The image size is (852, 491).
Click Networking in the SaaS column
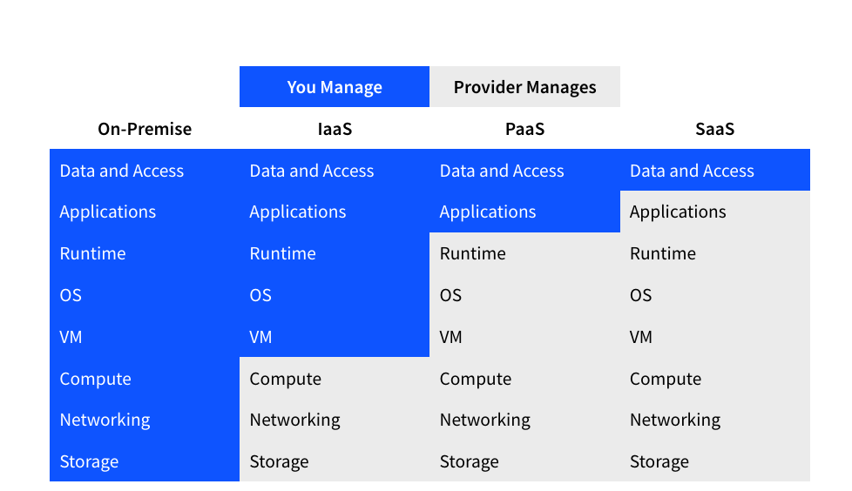point(675,420)
